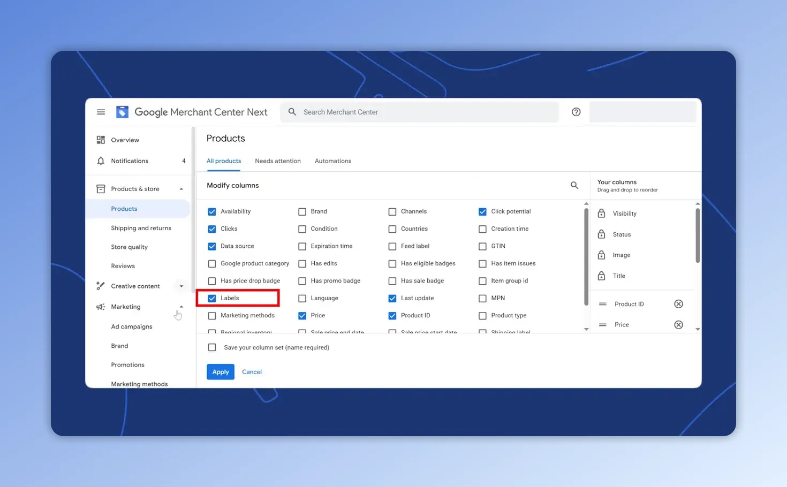Screen dimensions: 787x487
Task: Click the Cancel link
Action: point(252,372)
